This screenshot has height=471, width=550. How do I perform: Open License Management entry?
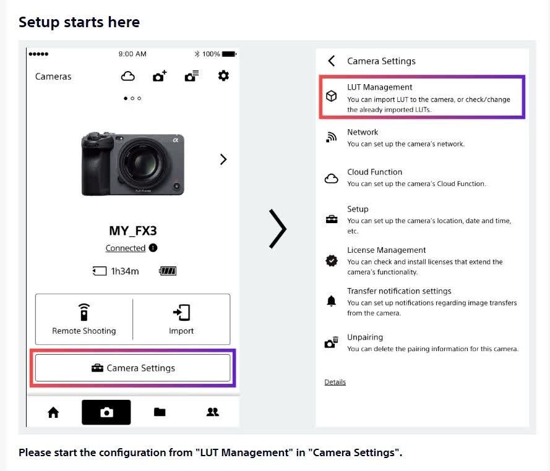(x=422, y=261)
